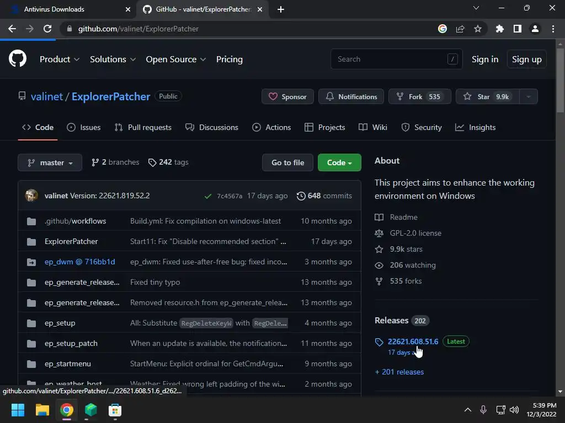565x423 pixels.
Task: Expand the Product menu
Action: (x=60, y=59)
